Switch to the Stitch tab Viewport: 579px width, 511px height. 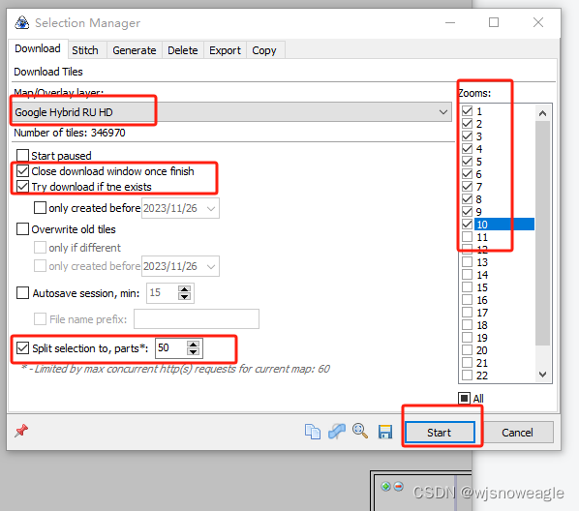click(x=85, y=50)
